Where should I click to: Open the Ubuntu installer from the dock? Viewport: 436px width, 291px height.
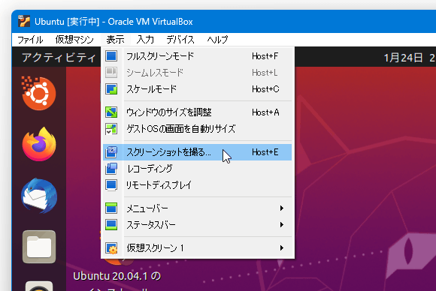[38, 93]
